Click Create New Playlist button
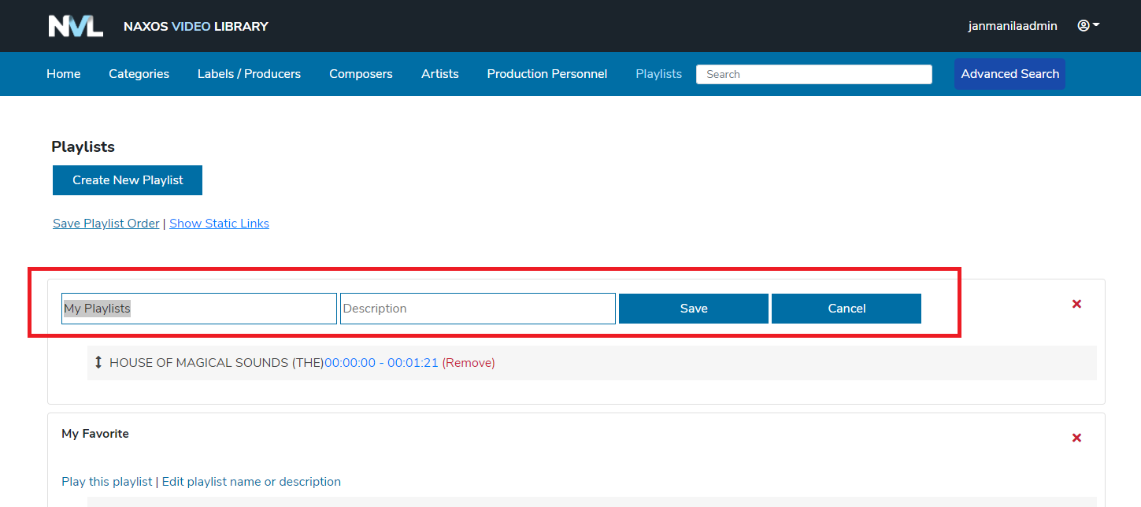This screenshot has width=1141, height=507. click(128, 180)
